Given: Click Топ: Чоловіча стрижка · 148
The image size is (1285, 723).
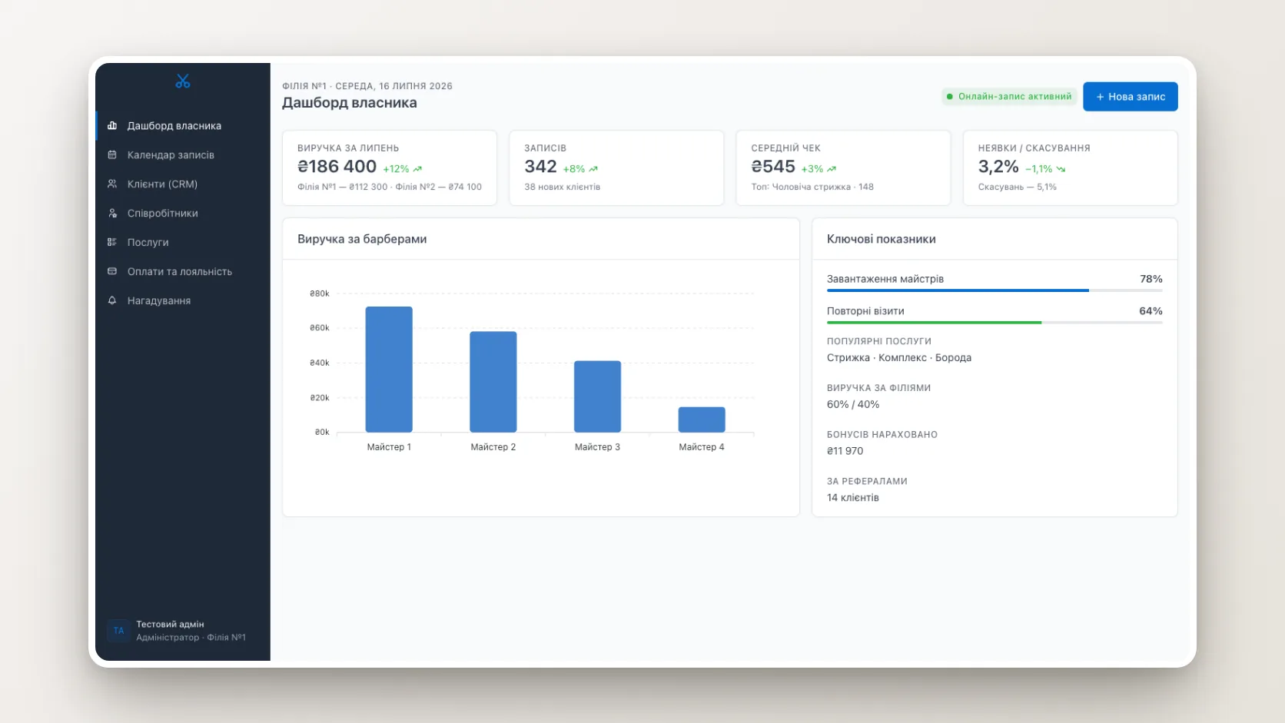Looking at the screenshot, I should click(812, 187).
